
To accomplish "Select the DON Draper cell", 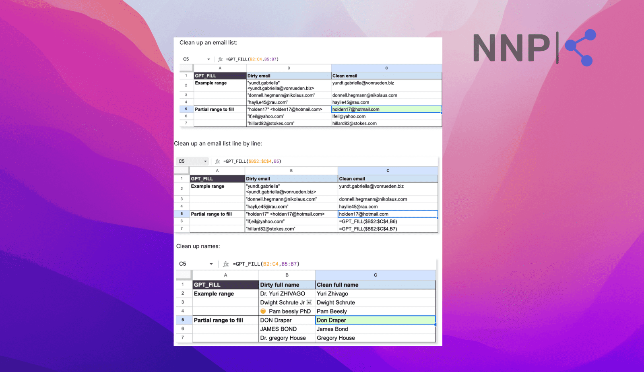I will click(287, 320).
